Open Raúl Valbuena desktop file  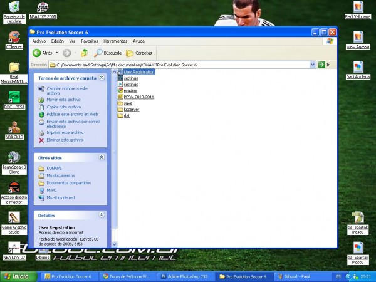pyautogui.click(x=358, y=10)
